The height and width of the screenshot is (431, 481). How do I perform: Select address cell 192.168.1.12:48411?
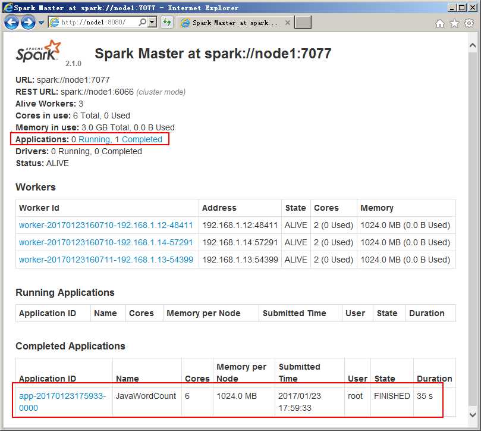point(240,225)
